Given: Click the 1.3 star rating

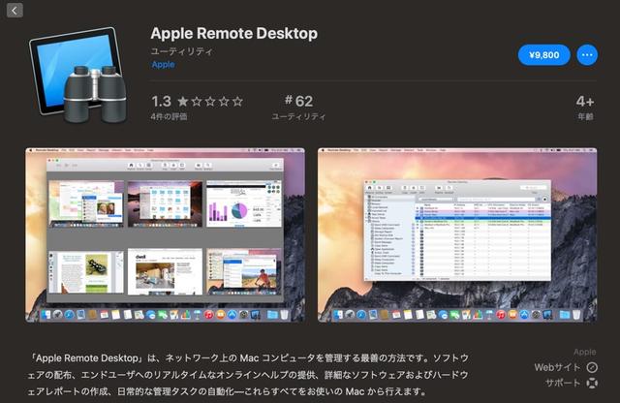Looking at the screenshot, I should pyautogui.click(x=197, y=102).
